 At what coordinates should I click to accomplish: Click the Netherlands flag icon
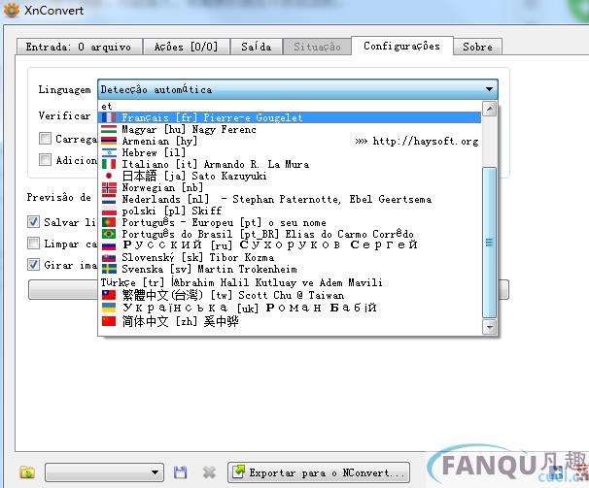[x=109, y=199]
